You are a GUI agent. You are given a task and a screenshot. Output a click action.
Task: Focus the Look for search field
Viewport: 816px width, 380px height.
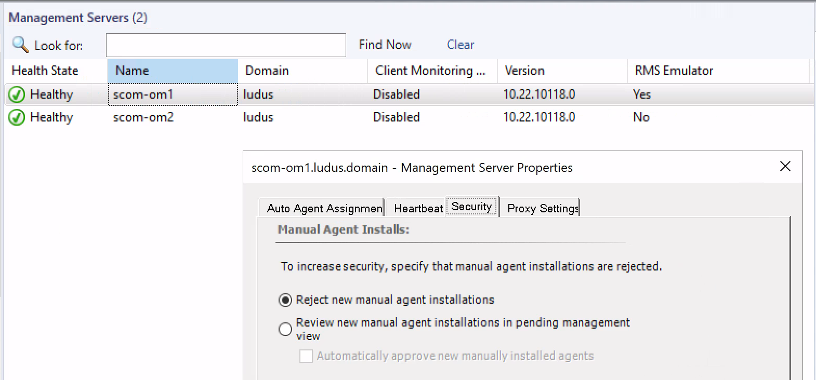click(x=226, y=45)
